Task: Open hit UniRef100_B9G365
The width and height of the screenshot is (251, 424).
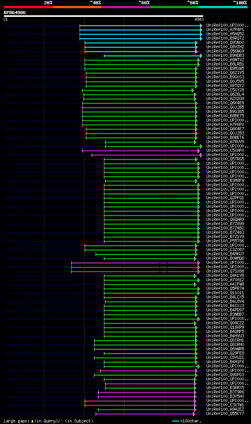Action: pos(225,112)
